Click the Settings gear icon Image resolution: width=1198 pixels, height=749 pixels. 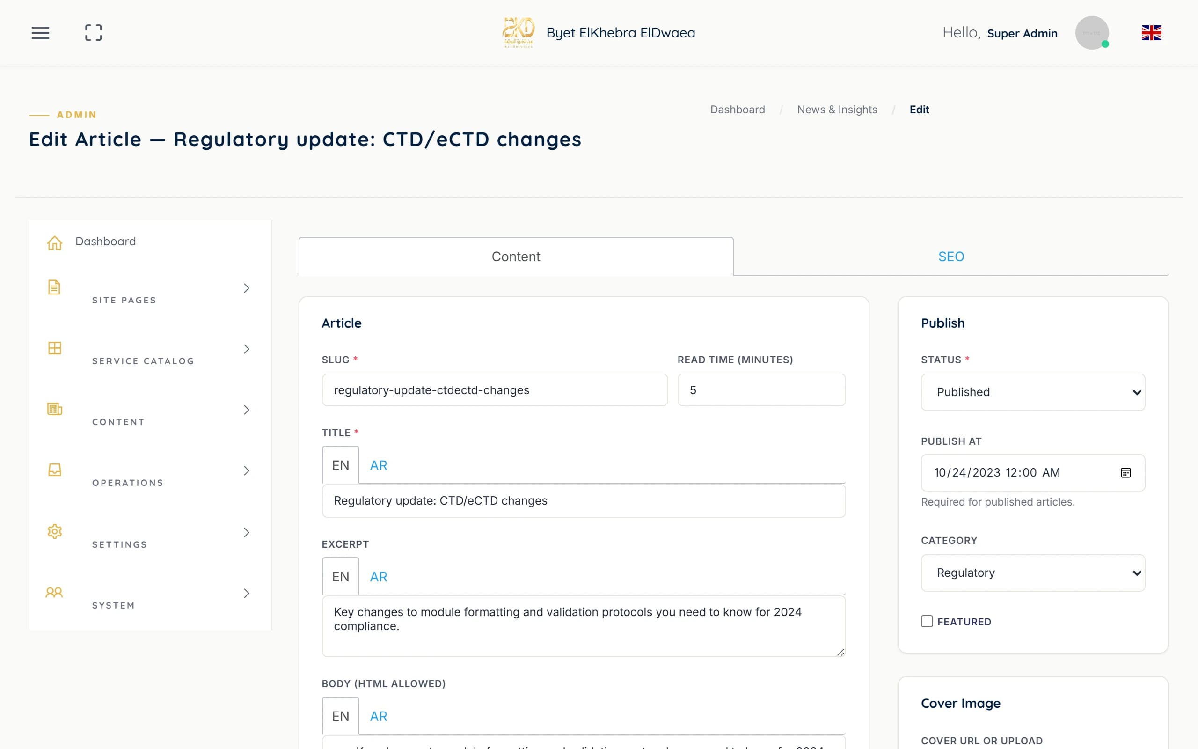click(x=54, y=531)
